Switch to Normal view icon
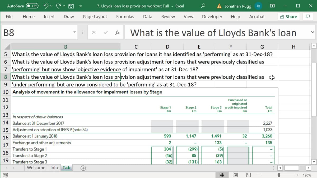 coord(222,175)
